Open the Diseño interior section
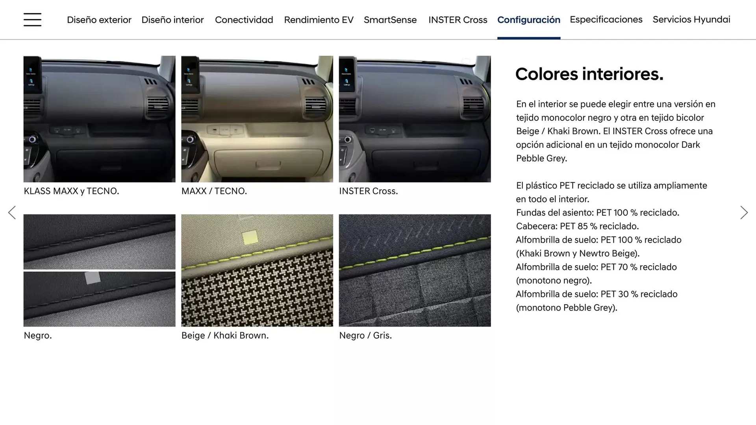This screenshot has height=425, width=756. [x=172, y=20]
